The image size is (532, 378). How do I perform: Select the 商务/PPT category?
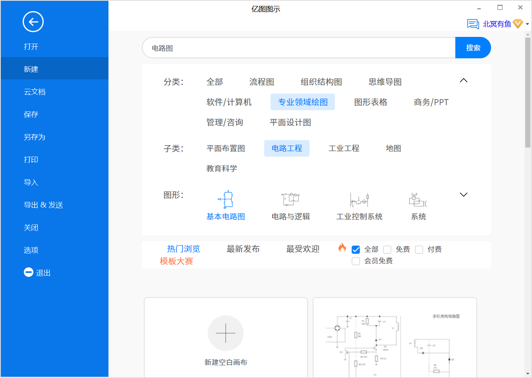coord(431,102)
